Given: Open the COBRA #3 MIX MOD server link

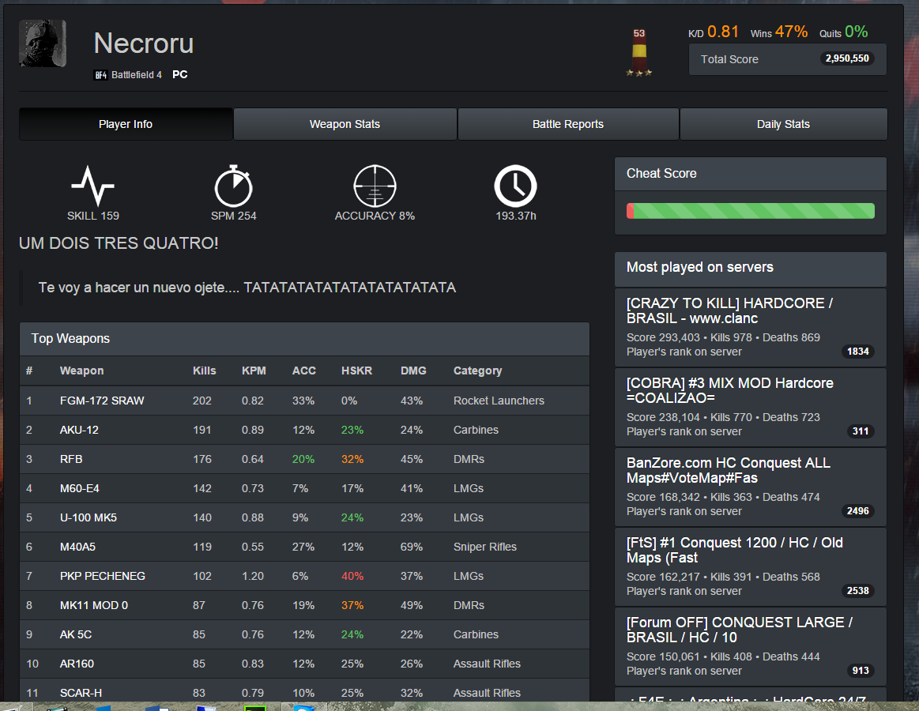Looking at the screenshot, I should pyautogui.click(x=729, y=390).
